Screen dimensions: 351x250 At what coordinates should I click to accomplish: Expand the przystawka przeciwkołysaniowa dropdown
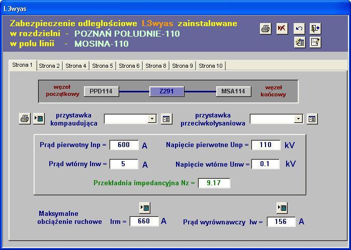click(x=298, y=118)
